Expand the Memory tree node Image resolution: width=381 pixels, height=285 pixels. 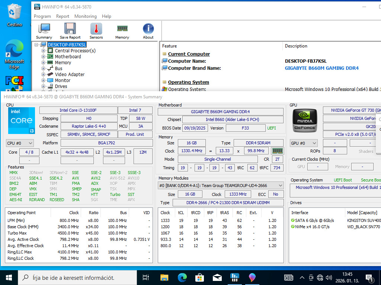click(43, 62)
